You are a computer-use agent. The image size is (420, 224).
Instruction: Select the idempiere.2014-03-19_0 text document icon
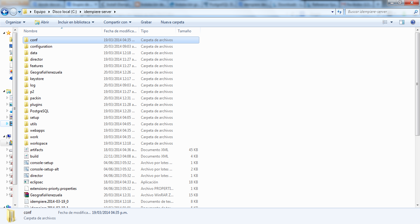[26, 202]
